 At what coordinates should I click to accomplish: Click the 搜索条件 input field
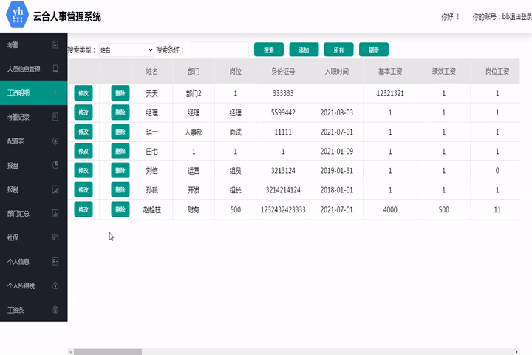point(219,50)
